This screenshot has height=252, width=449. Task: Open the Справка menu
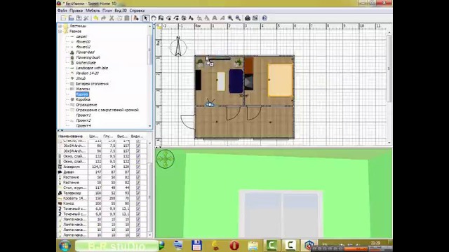[x=137, y=10]
